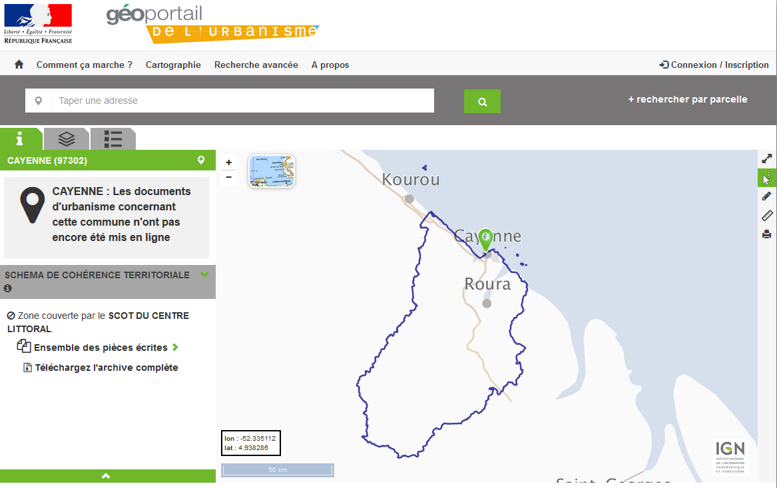Select the pencil drawing tool
Screen dimensions: 777x488
tap(766, 196)
